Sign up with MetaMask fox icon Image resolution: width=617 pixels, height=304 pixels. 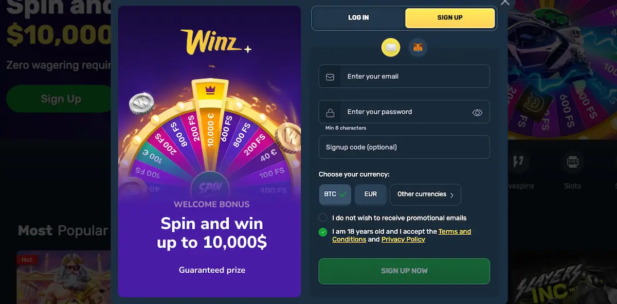(418, 47)
